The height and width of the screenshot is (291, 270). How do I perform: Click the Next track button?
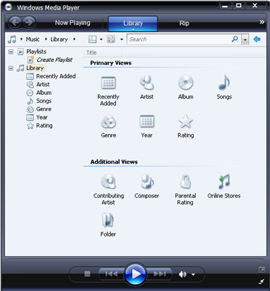(x=159, y=274)
